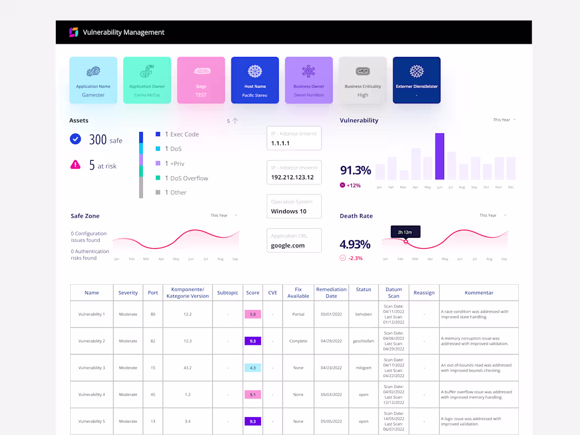Click the ascending sort arrow in Assets header
This screenshot has height=435, width=580.
(235, 121)
